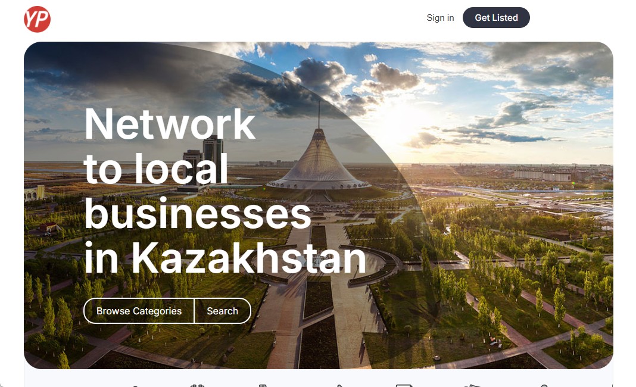This screenshot has height=387, width=636.
Task: Click the second partially visible category icon
Action: coord(198,385)
